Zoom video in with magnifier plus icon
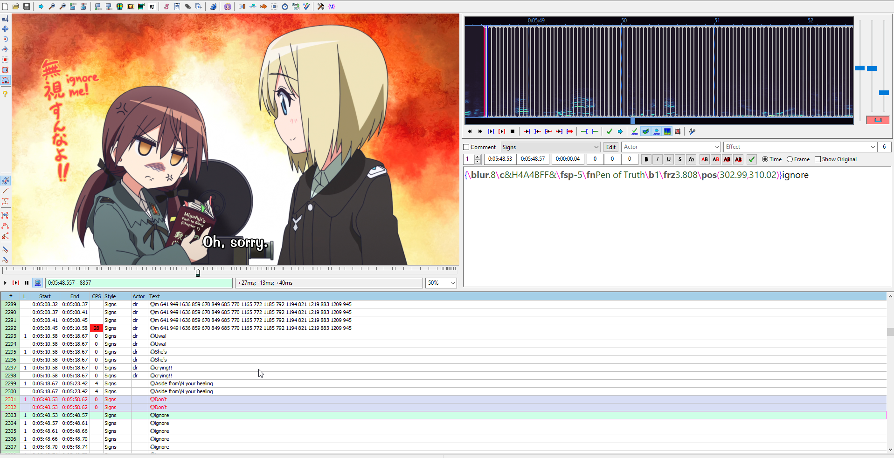894x458 pixels. (52, 7)
